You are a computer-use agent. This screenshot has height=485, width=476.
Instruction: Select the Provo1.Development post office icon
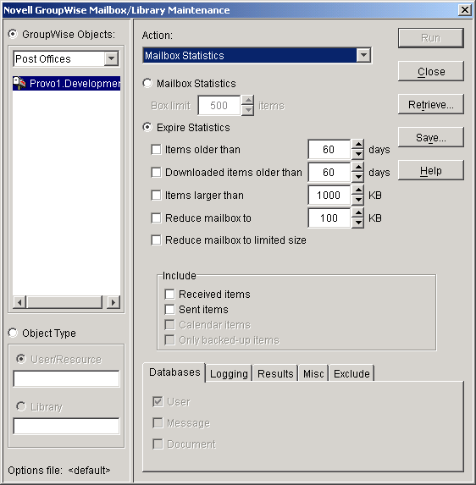coord(19,83)
